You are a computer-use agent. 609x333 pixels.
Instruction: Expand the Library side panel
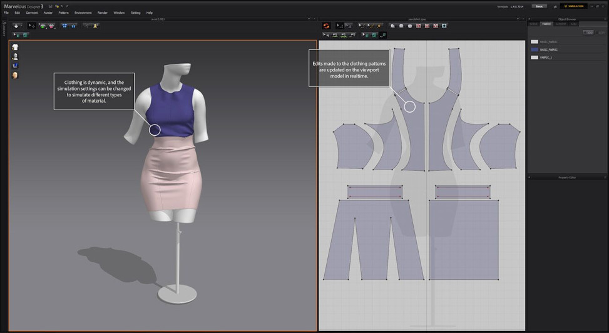tap(4, 28)
